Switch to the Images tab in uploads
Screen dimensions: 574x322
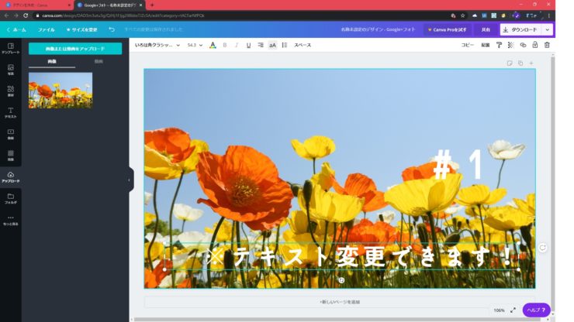click(52, 62)
